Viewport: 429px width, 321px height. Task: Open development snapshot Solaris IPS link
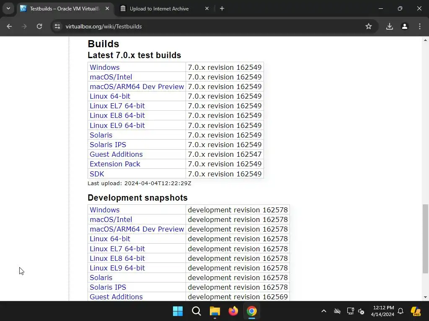(108, 287)
